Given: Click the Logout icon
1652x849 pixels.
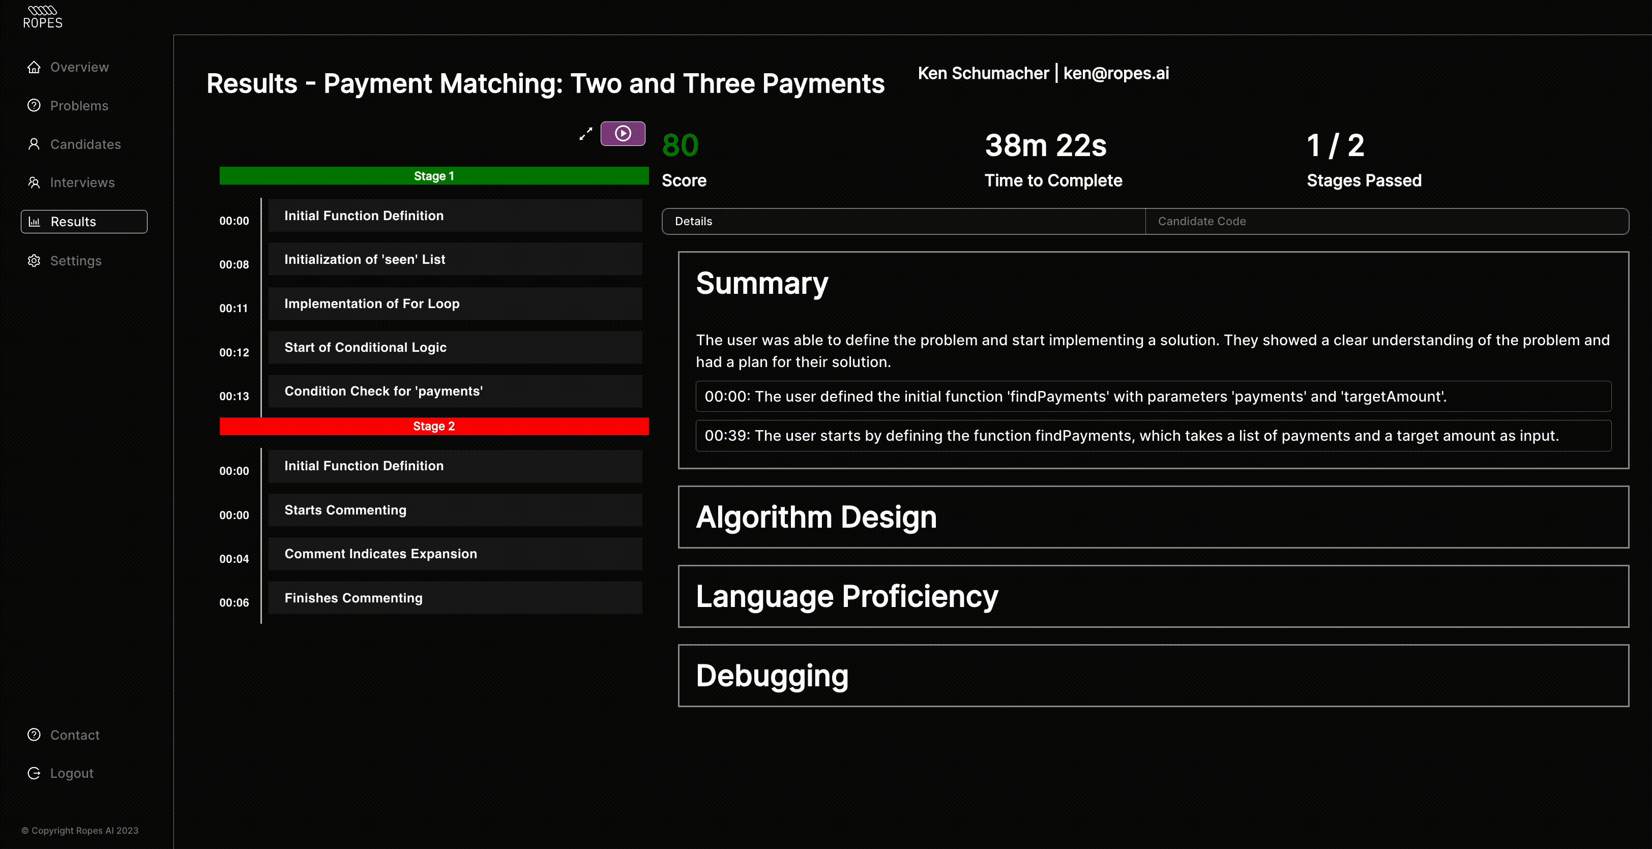Looking at the screenshot, I should 34,773.
